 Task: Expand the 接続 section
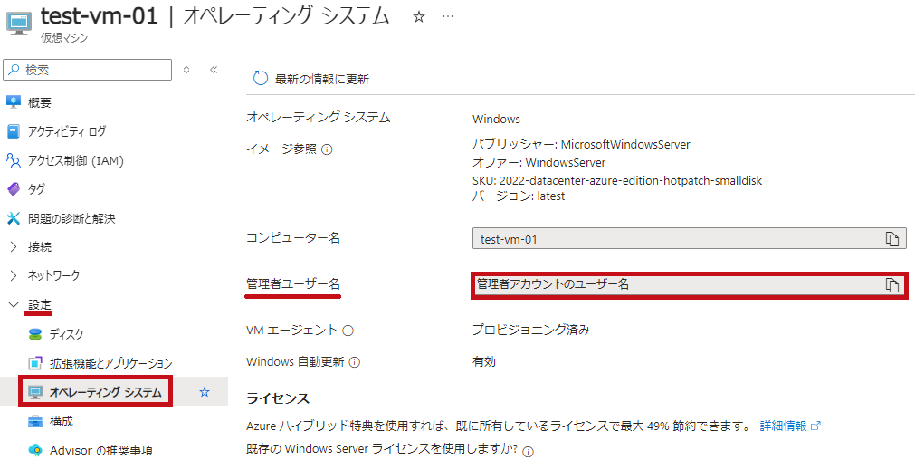[x=14, y=247]
